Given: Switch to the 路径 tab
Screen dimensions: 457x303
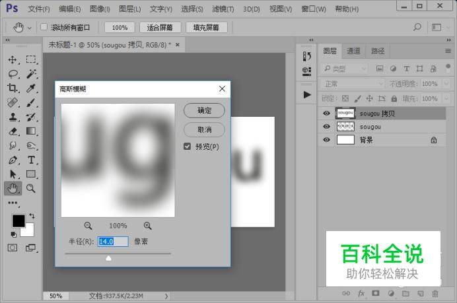Looking at the screenshot, I should coord(378,51).
